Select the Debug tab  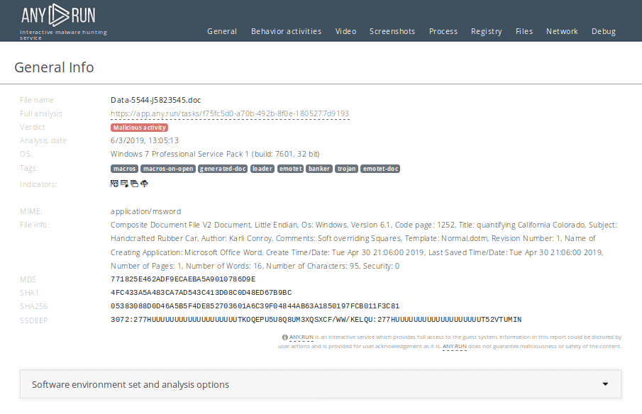[x=604, y=31]
